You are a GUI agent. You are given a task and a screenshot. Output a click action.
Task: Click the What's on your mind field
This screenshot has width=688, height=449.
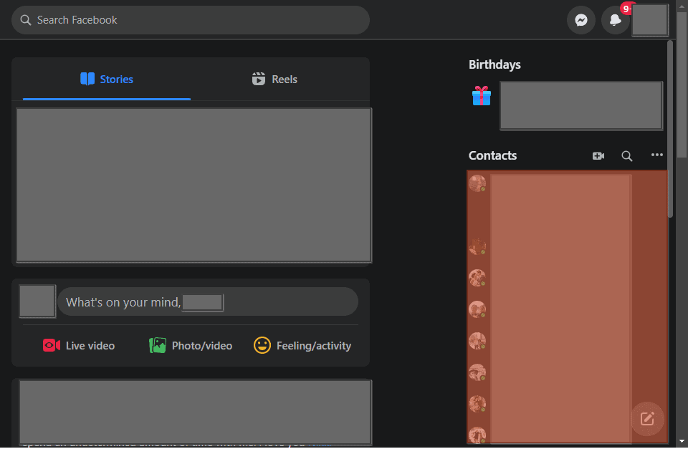click(208, 301)
